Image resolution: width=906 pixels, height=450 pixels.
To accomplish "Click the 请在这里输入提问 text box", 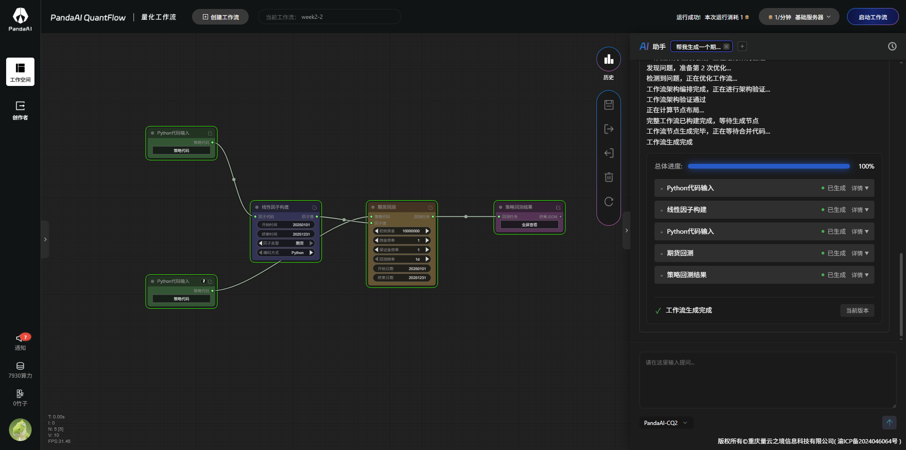I will click(767, 380).
